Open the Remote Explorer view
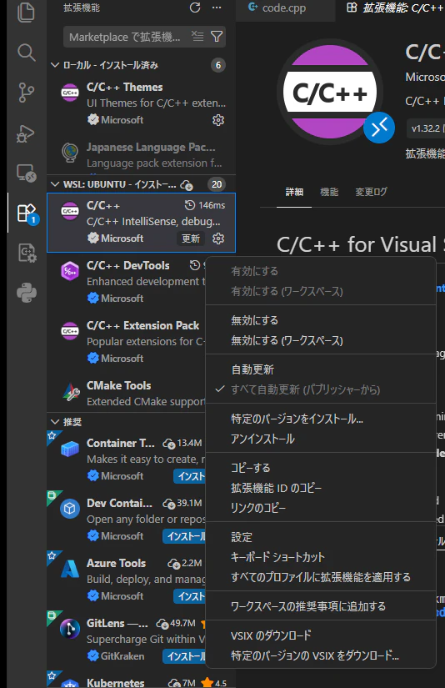 pos(27,173)
